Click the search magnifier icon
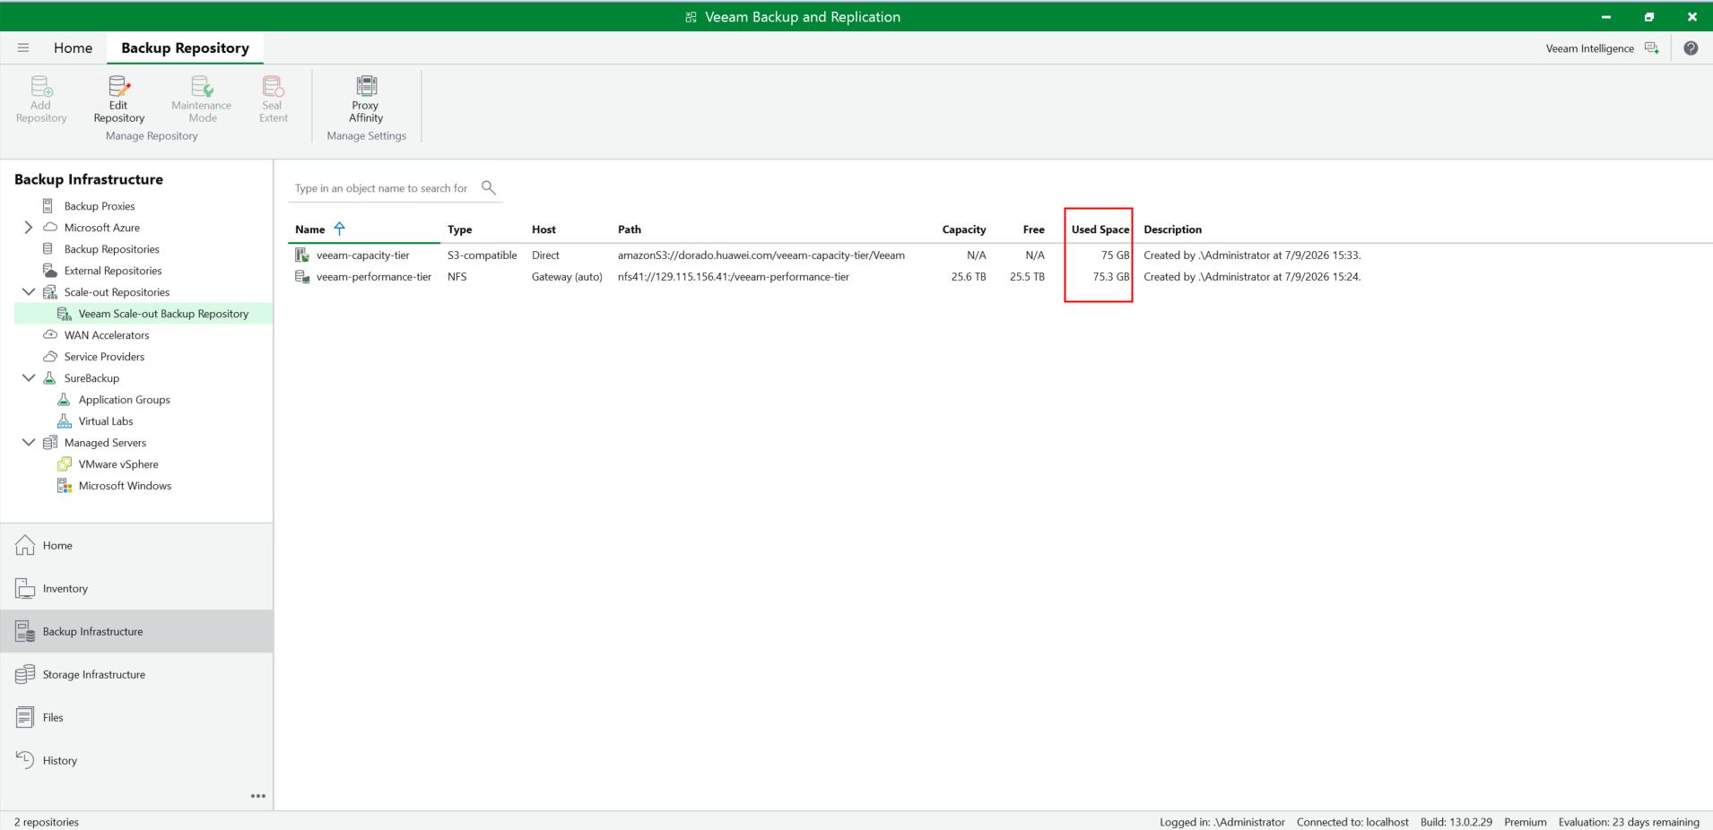 (489, 187)
